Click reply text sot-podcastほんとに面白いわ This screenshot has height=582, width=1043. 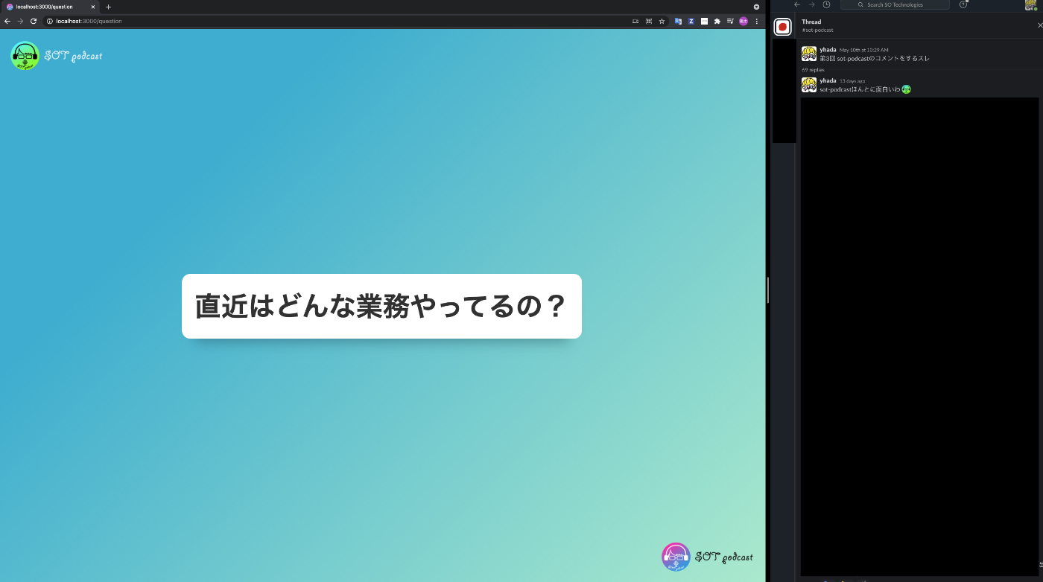point(860,89)
